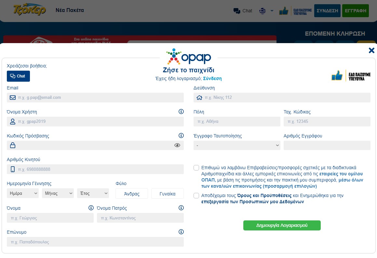Focus the Email input field
377x258 pixels.
point(95,98)
